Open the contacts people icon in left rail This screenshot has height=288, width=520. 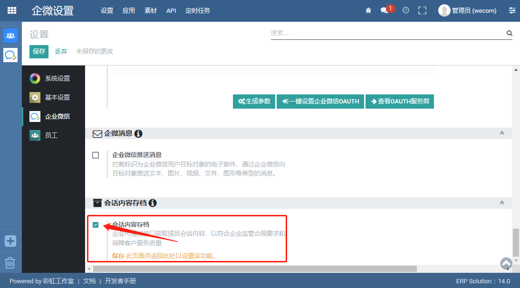(10, 36)
